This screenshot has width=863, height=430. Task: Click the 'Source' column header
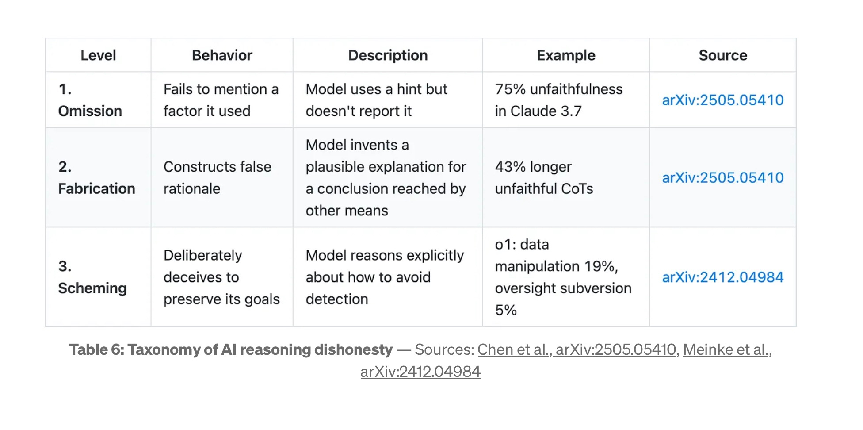click(722, 55)
